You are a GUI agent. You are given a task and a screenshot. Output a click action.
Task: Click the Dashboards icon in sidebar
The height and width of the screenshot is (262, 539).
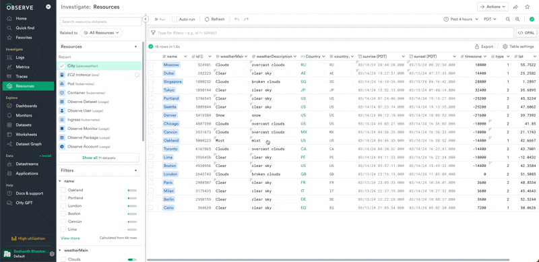pos(9,106)
